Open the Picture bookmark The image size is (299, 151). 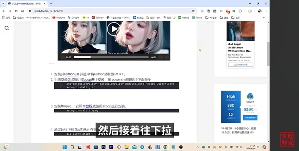pyautogui.click(x=184, y=18)
